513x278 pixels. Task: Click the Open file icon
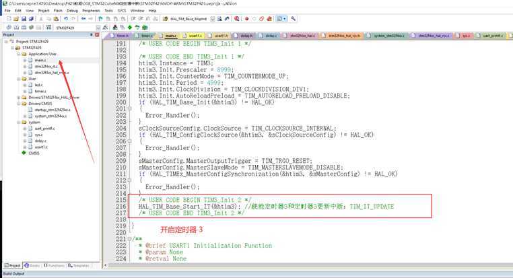coord(16,19)
